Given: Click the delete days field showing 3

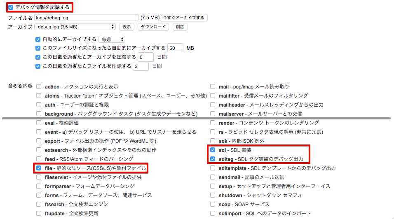Looking at the screenshot, I should pos(141,66).
